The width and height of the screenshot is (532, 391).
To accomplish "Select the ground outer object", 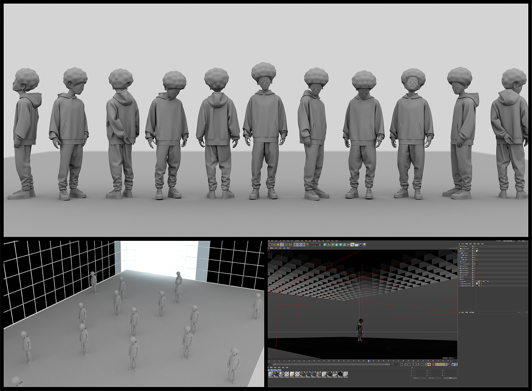I will click(467, 283).
